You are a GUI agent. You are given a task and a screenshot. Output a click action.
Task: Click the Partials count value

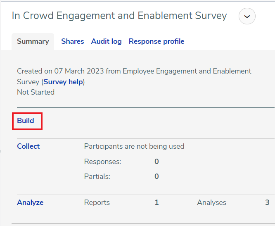coord(156,176)
